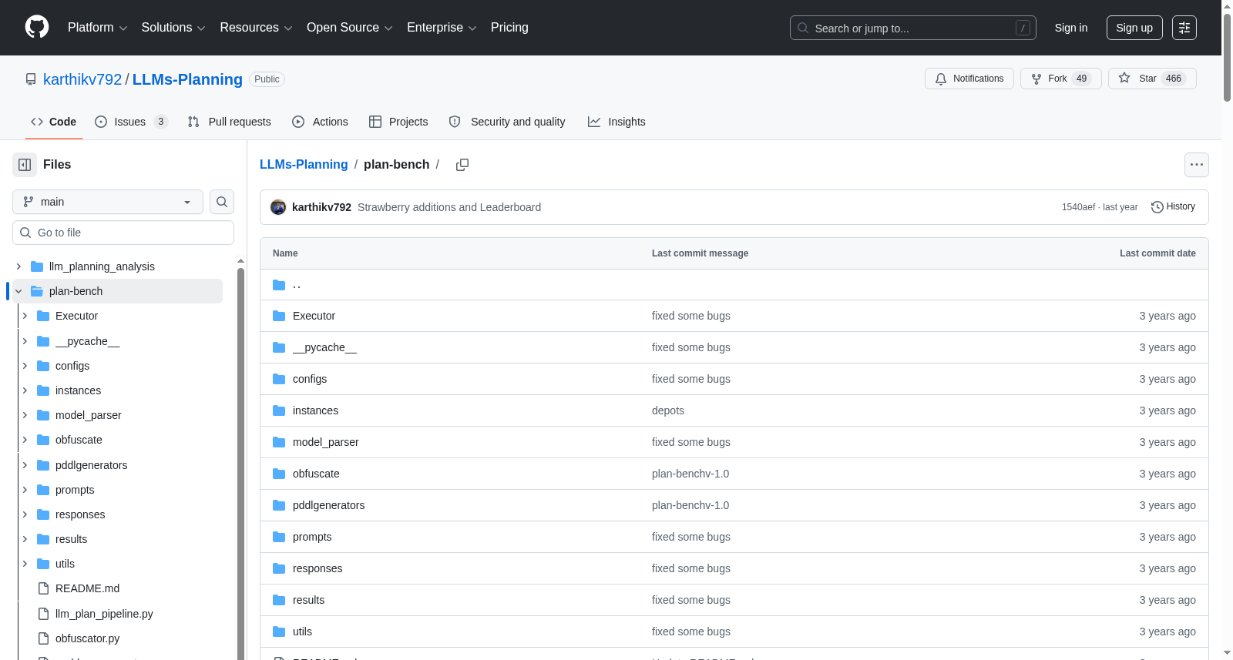Viewport: 1233px width, 660px height.
Task: Click the configs folder icon in the file table
Action: [x=279, y=379]
